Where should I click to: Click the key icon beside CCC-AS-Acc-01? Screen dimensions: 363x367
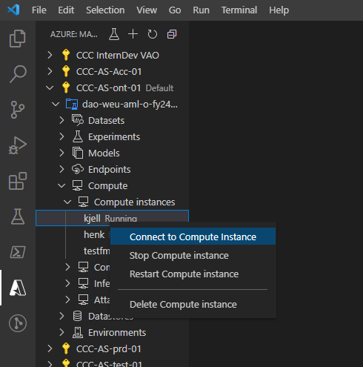[66, 71]
